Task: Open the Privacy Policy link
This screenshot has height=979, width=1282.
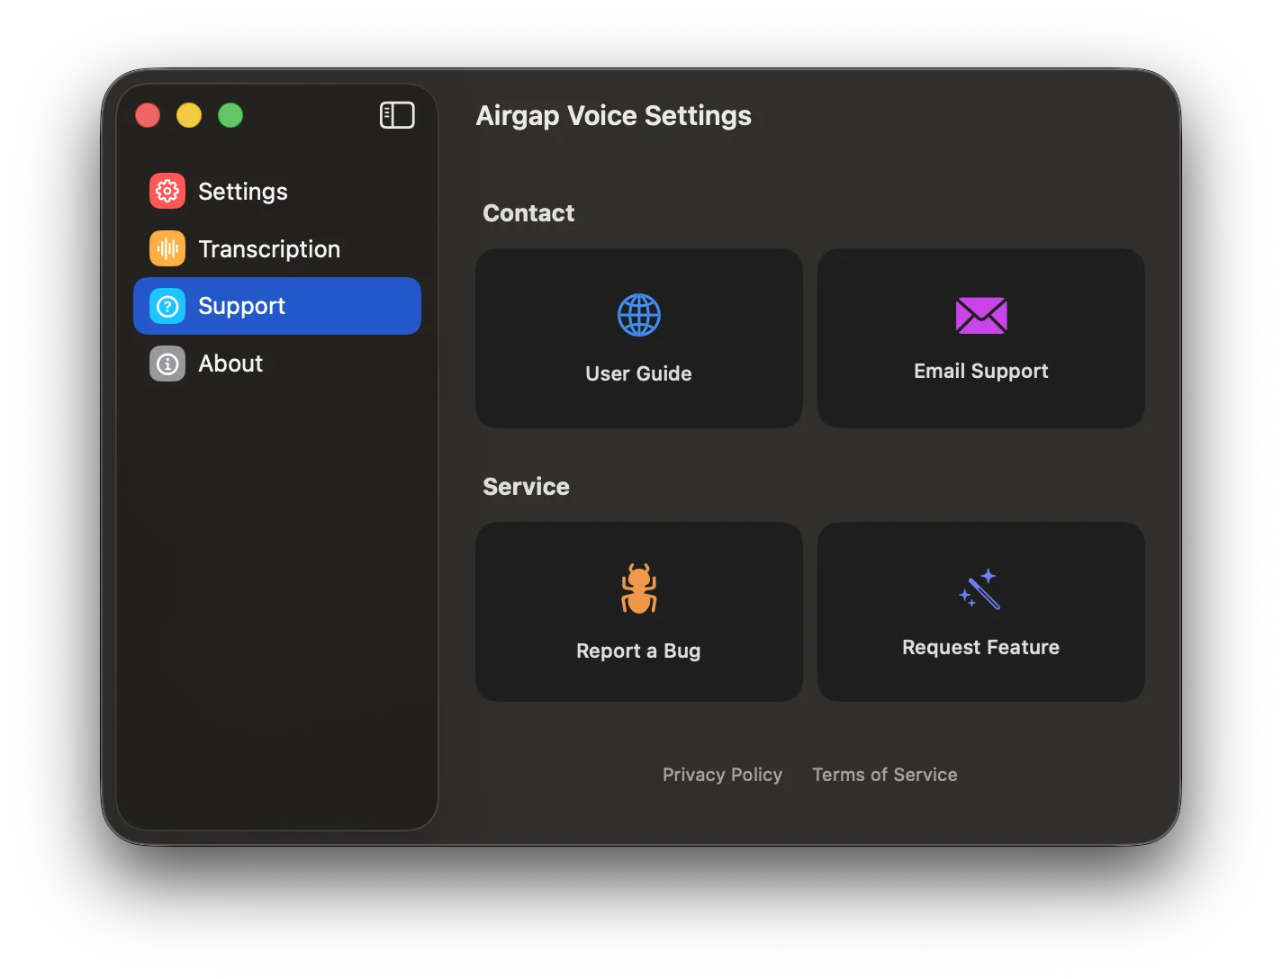Action: (x=722, y=774)
